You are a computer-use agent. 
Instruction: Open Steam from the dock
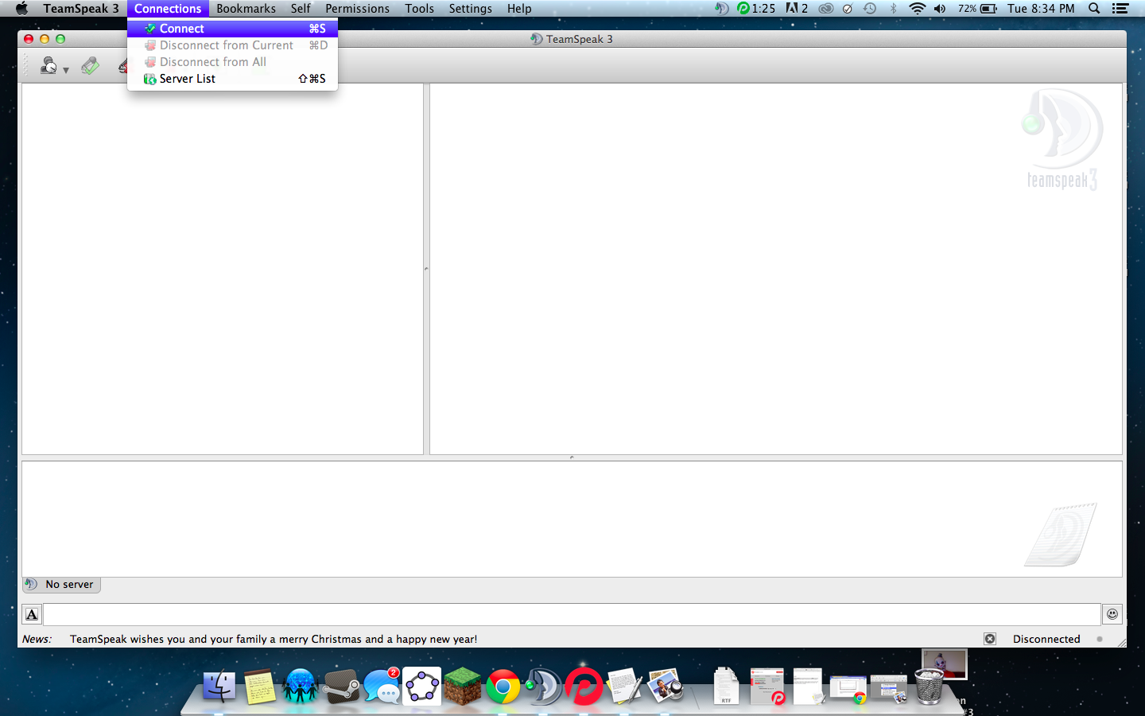click(341, 687)
